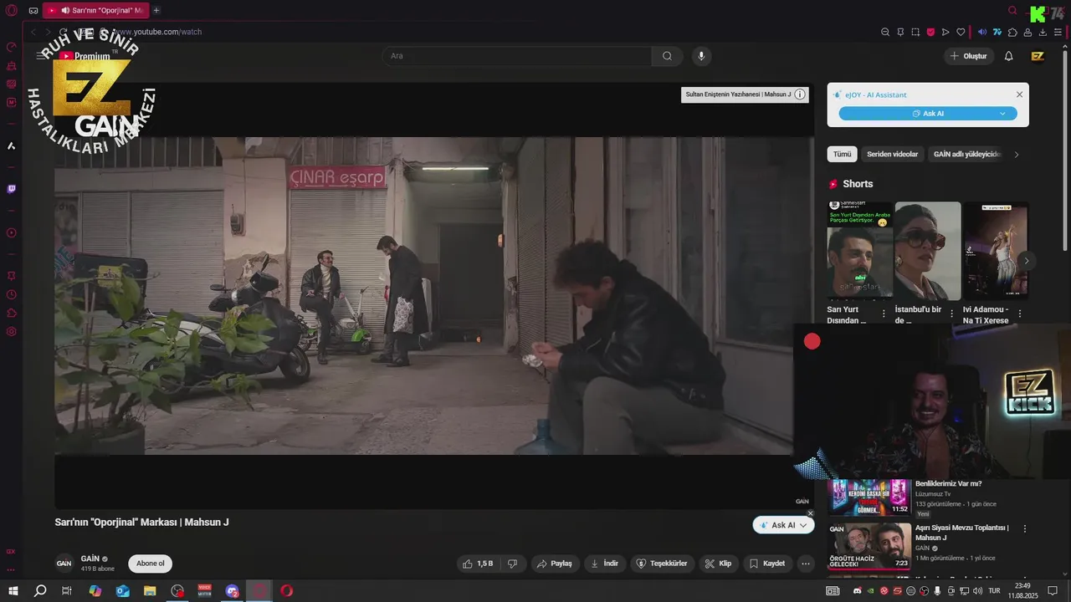Image resolution: width=1071 pixels, height=602 pixels.
Task: Close the eJOY AI Assistant panel
Action: (x=1019, y=94)
